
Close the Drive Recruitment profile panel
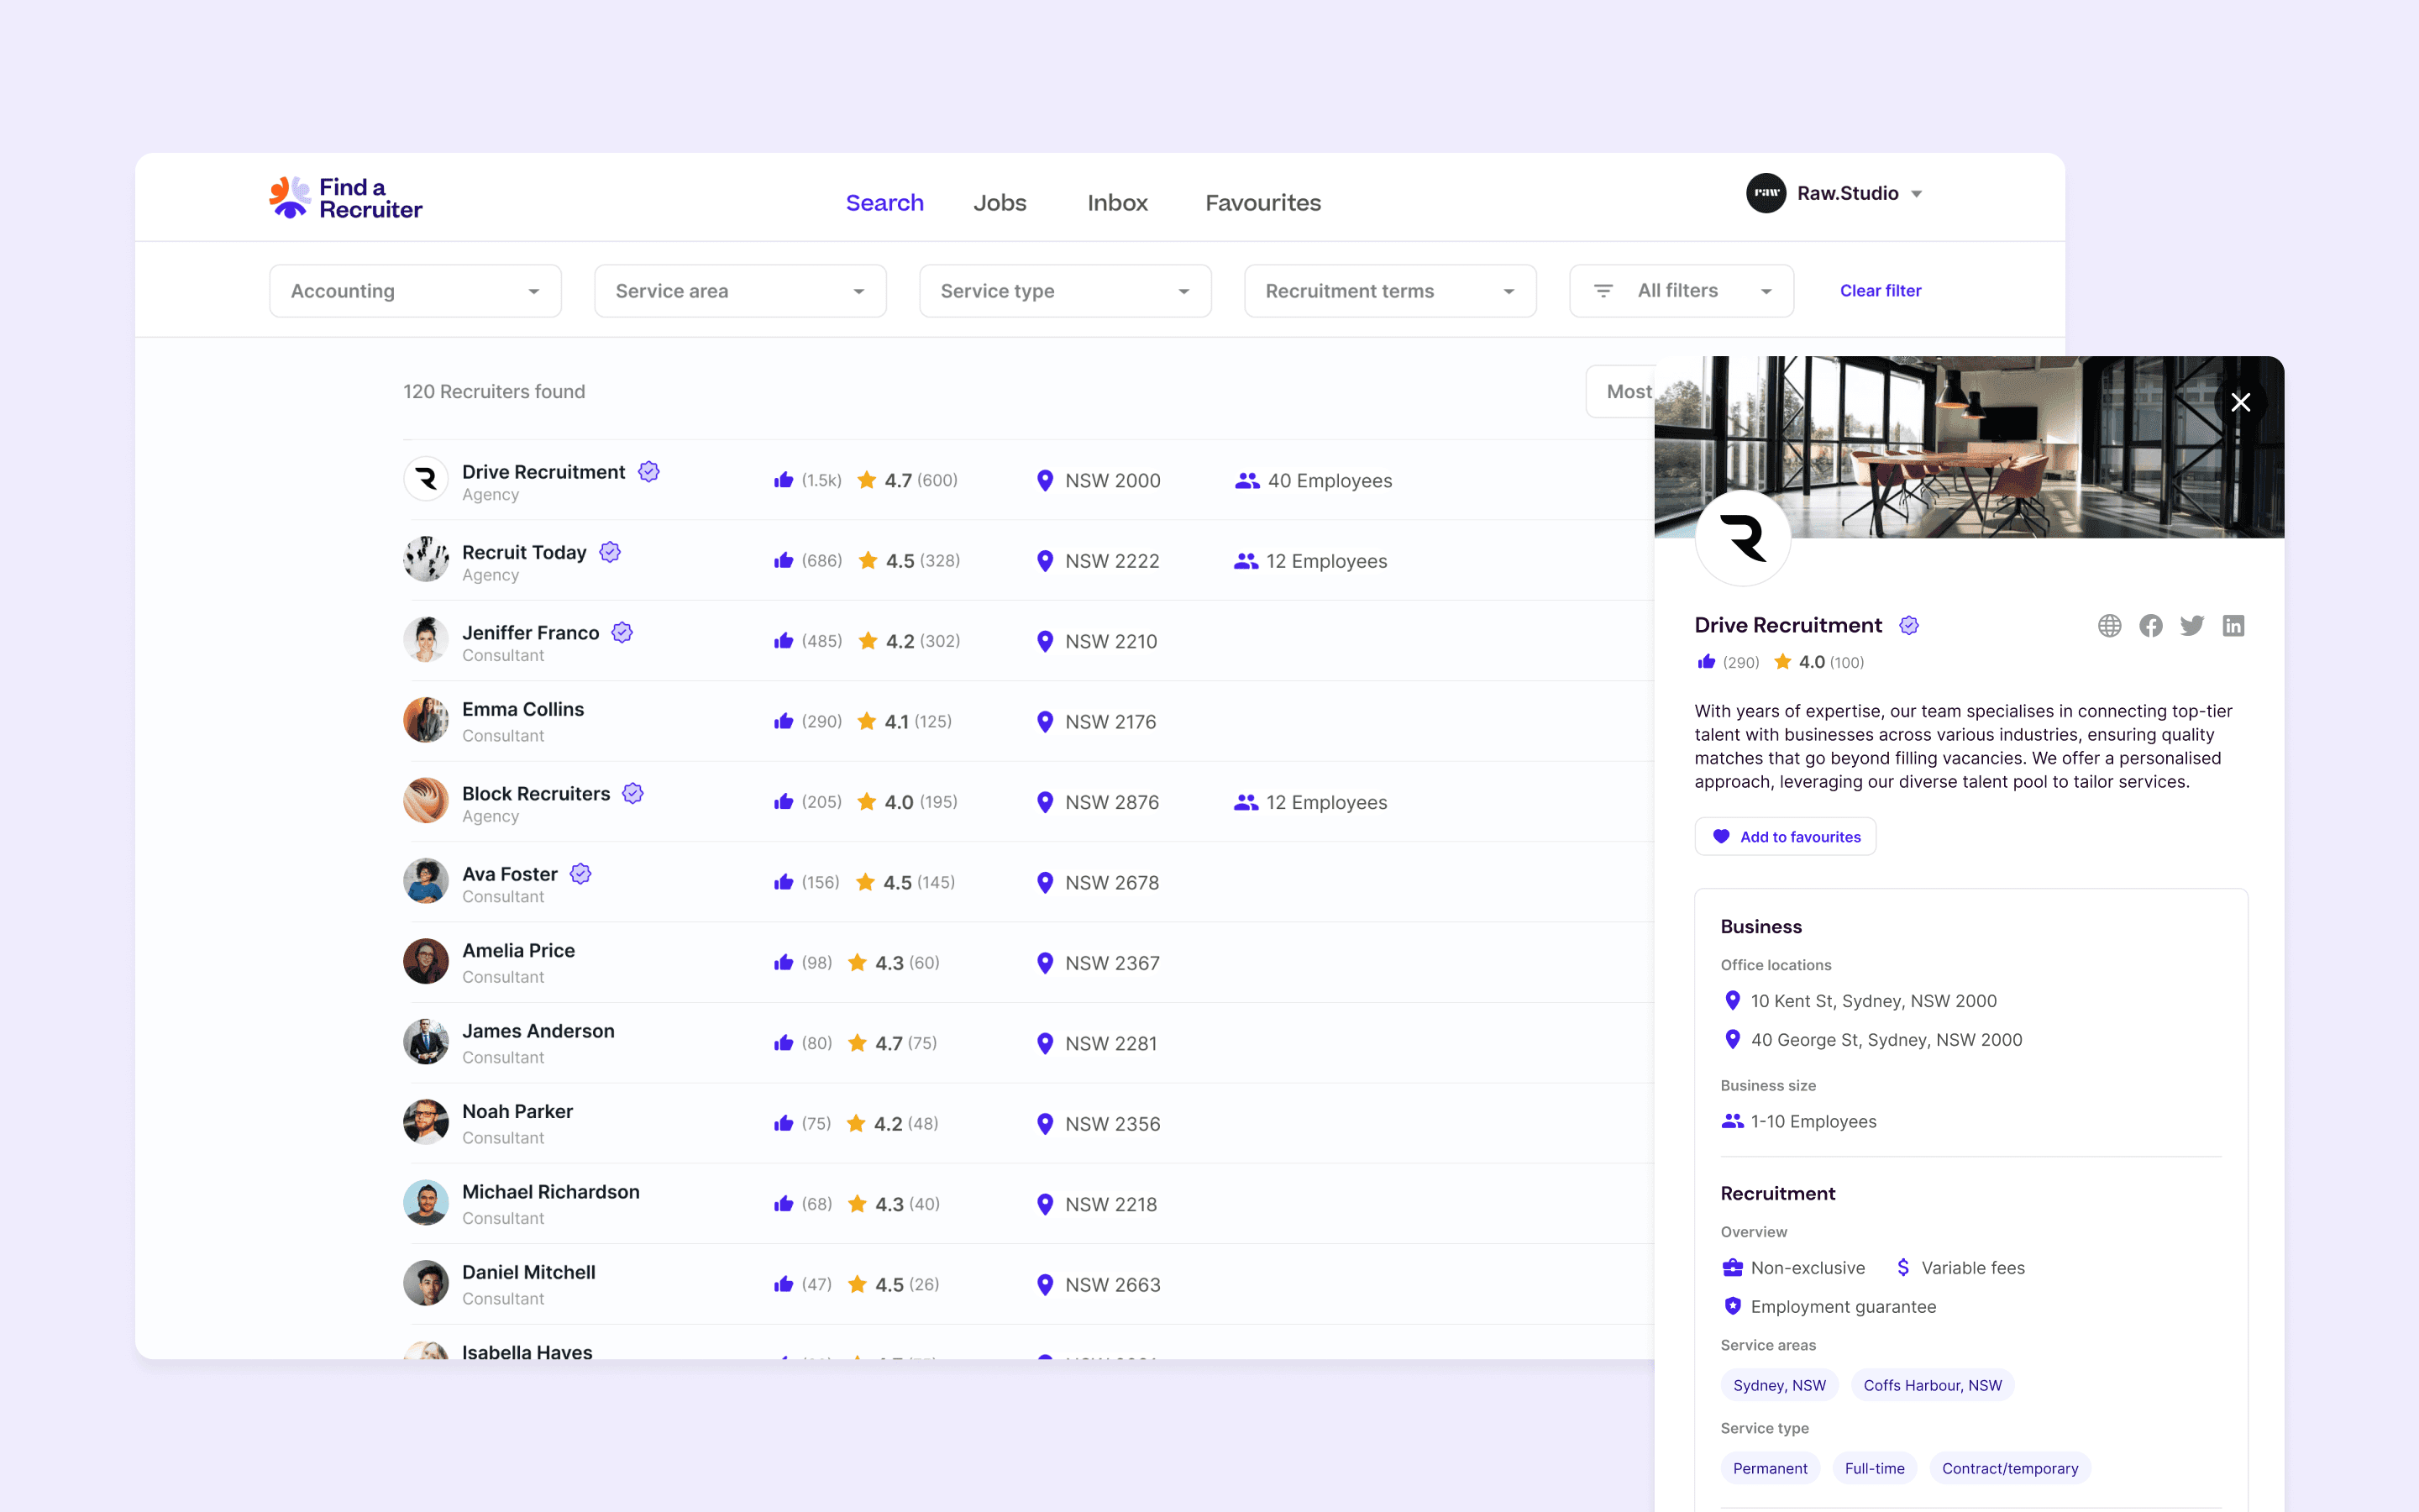point(2240,402)
